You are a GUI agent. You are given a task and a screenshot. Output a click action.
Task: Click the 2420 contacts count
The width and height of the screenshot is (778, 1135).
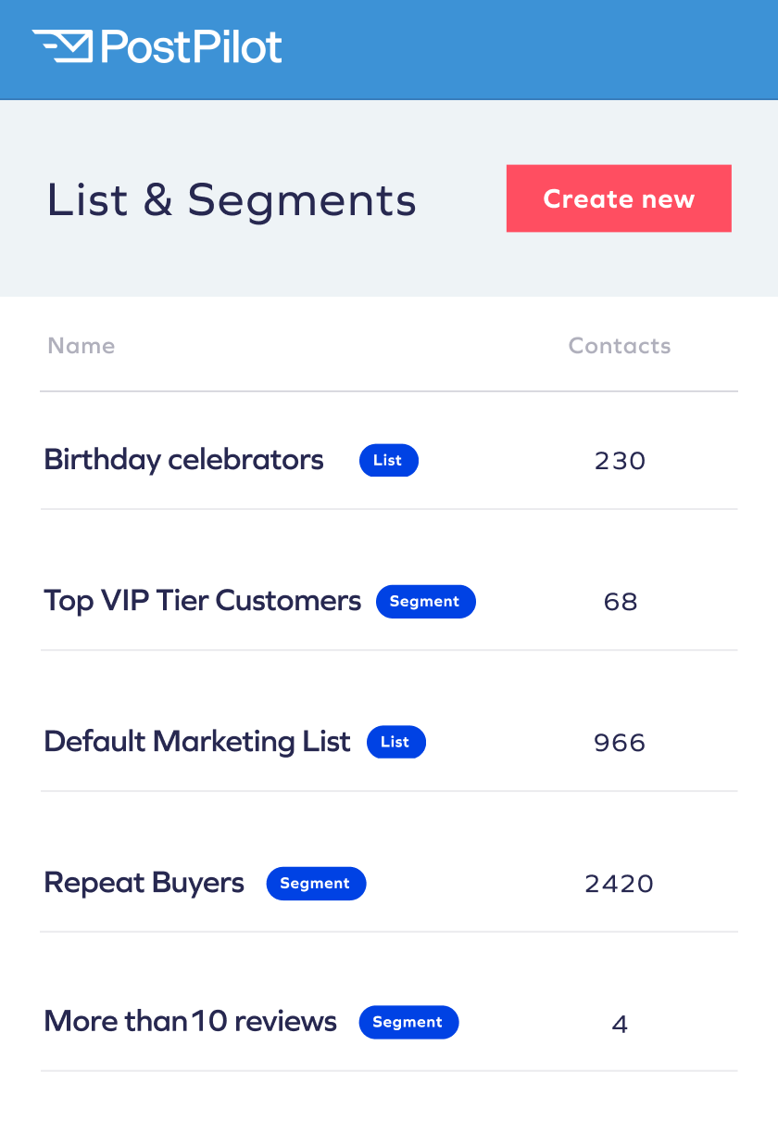click(620, 884)
